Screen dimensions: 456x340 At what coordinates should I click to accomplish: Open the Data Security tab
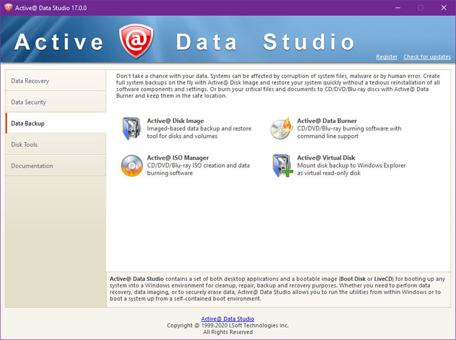pos(56,102)
